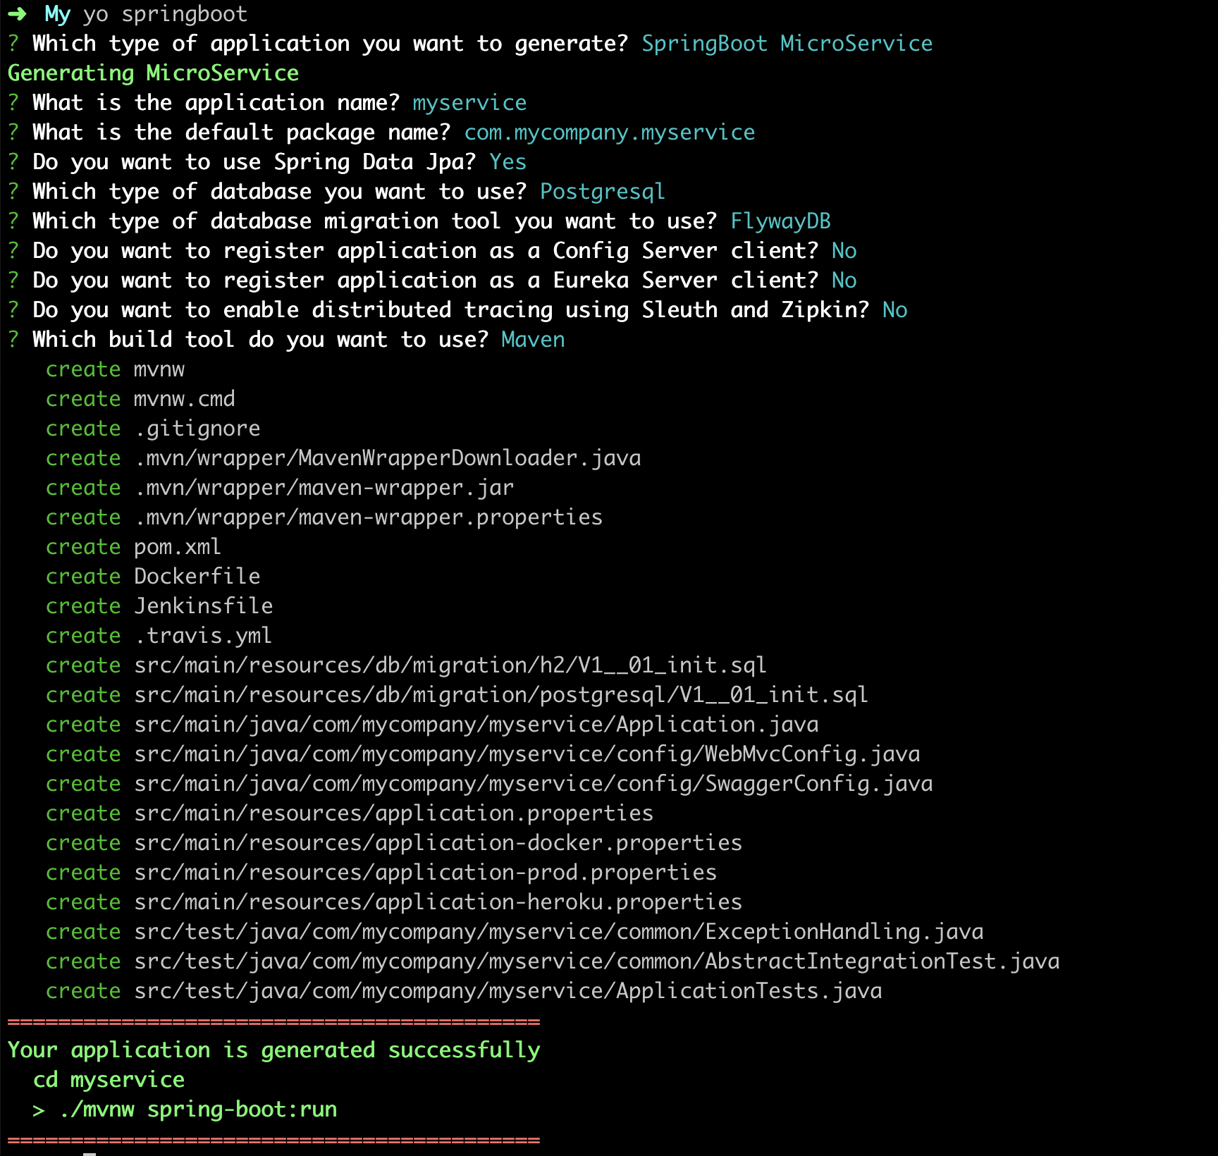Click the 'Generating MicroService' line
This screenshot has height=1156, width=1218.
[x=153, y=73]
